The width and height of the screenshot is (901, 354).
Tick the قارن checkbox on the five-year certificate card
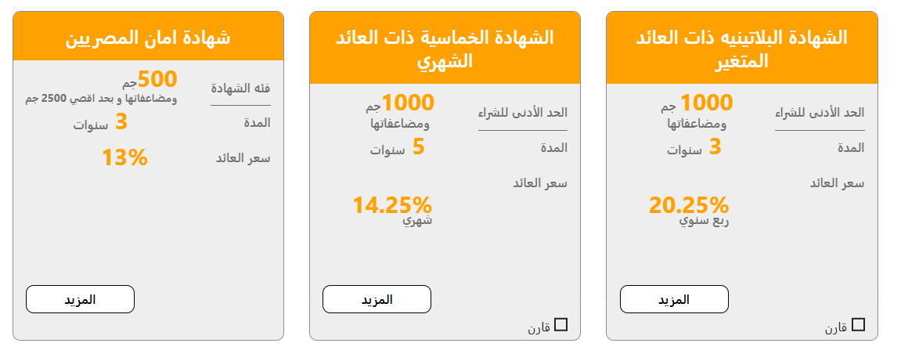(x=560, y=325)
